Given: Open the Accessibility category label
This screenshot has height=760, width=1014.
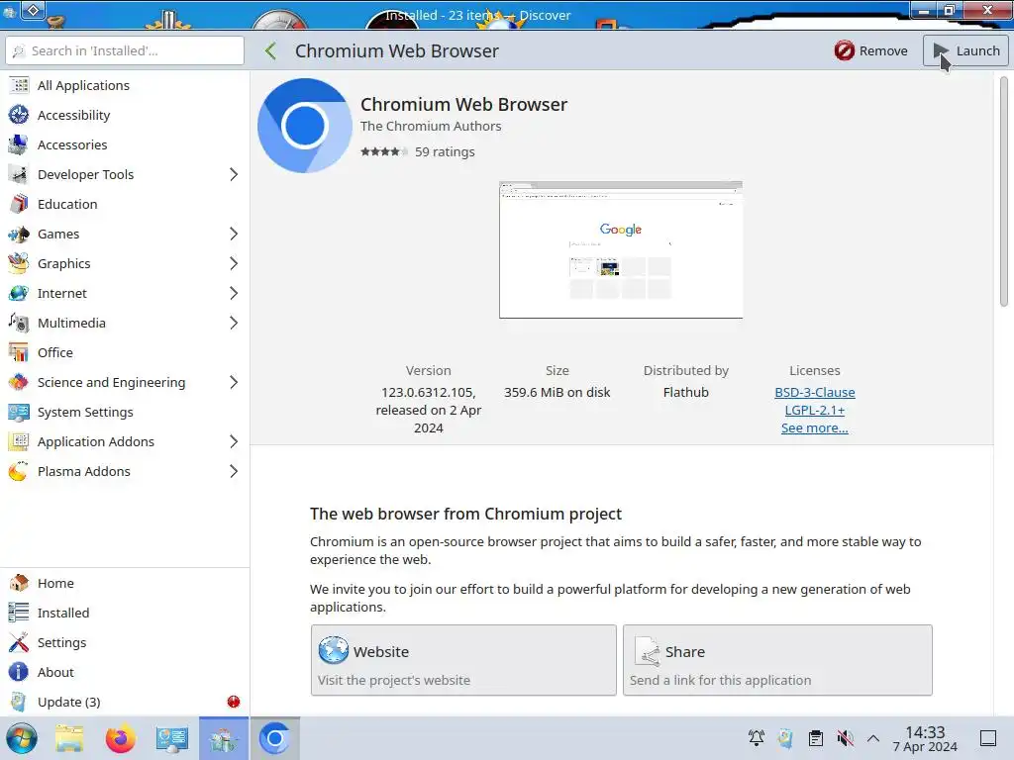Looking at the screenshot, I should pyautogui.click(x=73, y=115).
